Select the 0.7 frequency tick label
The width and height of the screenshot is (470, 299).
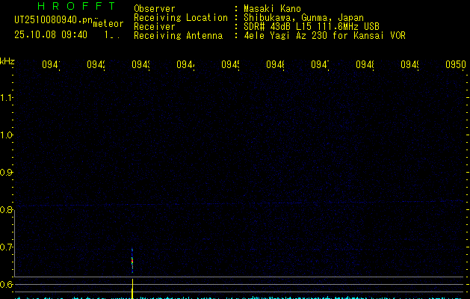pyautogui.click(x=7, y=247)
